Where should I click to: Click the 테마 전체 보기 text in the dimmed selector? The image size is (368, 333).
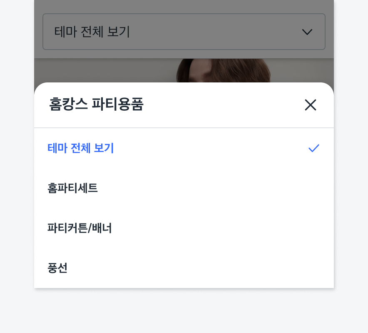[x=92, y=32]
